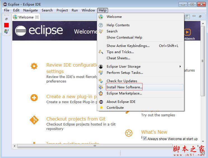Click the Eclipse logo in the welcome banner
This screenshot has height=158, width=208.
coord(39,31)
